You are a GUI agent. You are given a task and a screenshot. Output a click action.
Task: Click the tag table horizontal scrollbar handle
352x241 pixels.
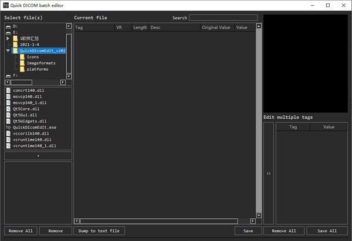tap(159, 221)
